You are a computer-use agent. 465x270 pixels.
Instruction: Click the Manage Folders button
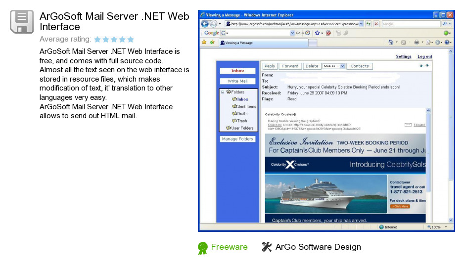coord(237,138)
